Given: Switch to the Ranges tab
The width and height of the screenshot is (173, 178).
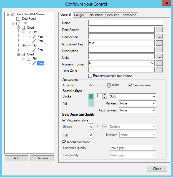Looking at the screenshot, I should pos(79,15).
